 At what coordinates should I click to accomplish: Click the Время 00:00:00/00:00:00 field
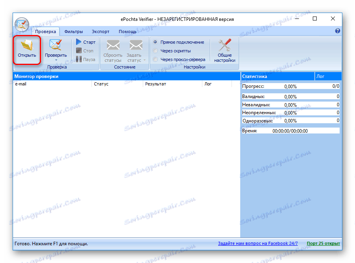click(291, 131)
